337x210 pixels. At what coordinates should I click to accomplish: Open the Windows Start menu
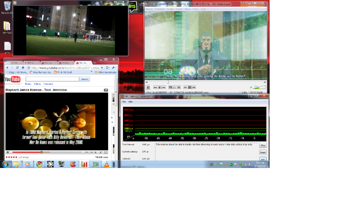[x=5, y=164]
